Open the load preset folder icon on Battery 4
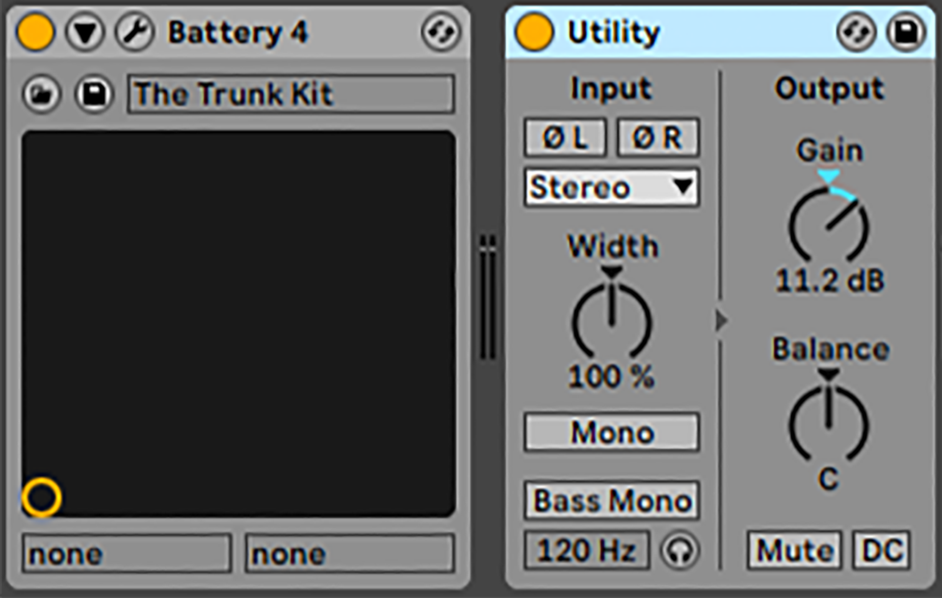The width and height of the screenshot is (942, 598). click(42, 94)
